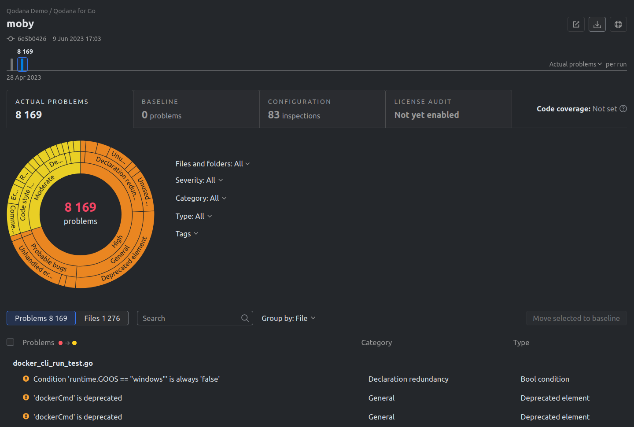The width and height of the screenshot is (634, 427).
Task: Click the Qodana for Go breadcrumb link
Action: click(x=74, y=11)
